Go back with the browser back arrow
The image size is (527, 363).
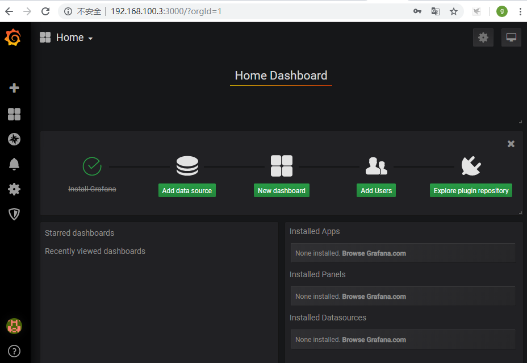coord(9,11)
